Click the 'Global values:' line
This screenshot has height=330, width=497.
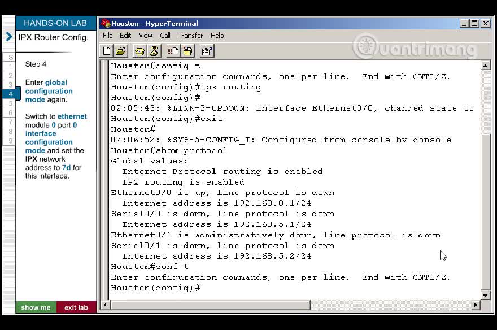(149, 161)
